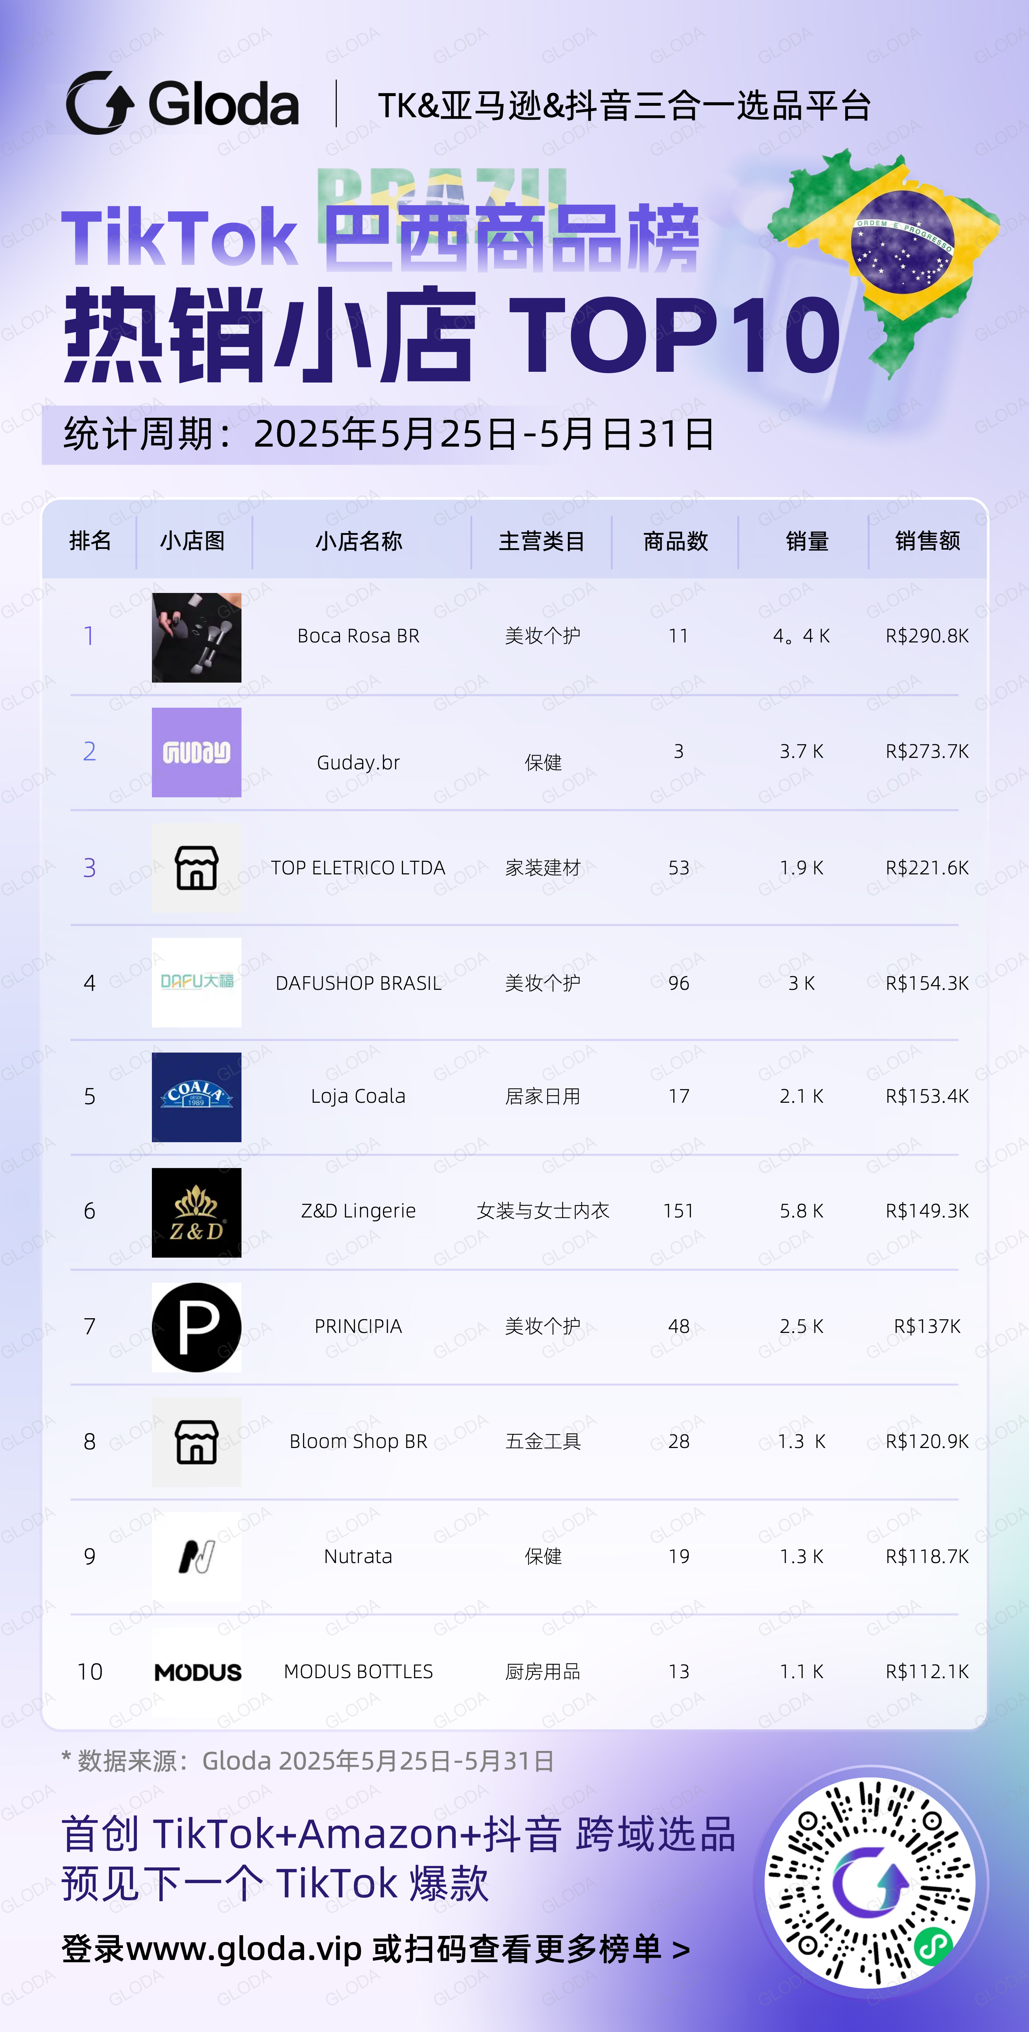Click the 销量 column header

pos(808,541)
